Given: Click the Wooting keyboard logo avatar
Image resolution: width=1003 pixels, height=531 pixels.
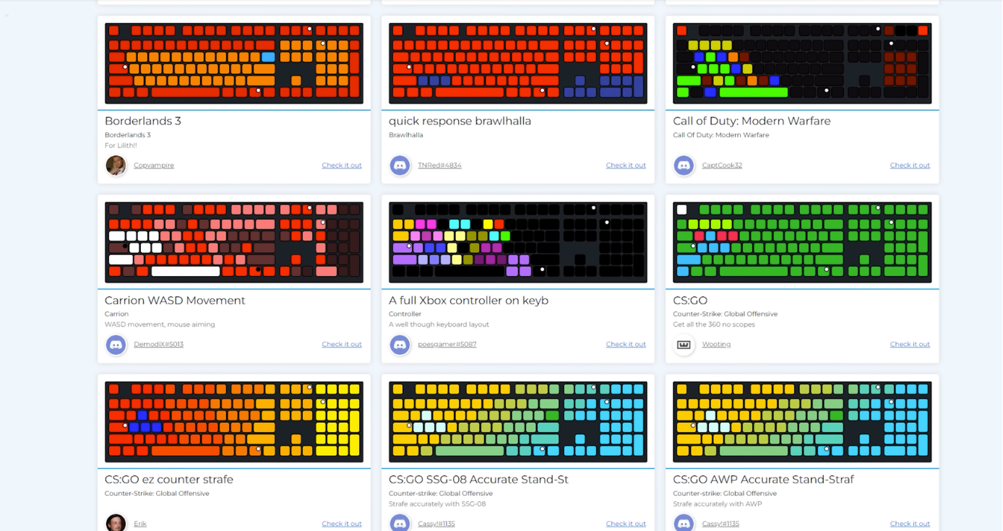Looking at the screenshot, I should 684,345.
